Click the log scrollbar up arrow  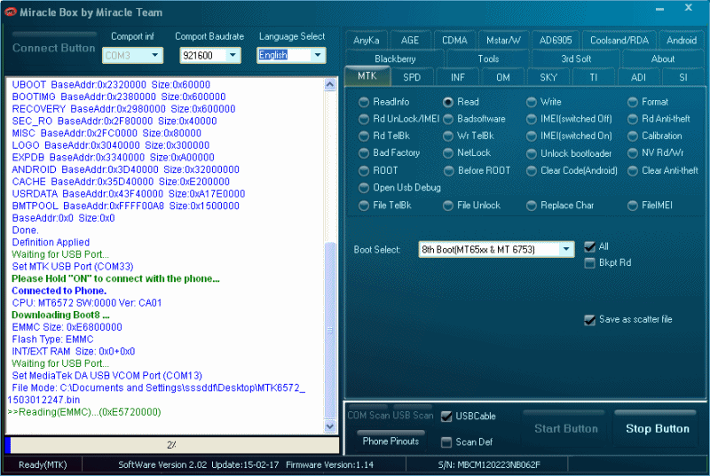tap(330, 84)
